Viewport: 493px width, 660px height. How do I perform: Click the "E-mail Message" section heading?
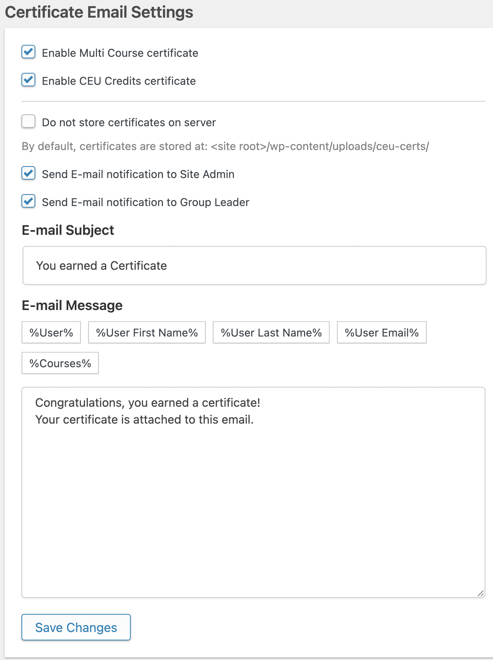72,305
